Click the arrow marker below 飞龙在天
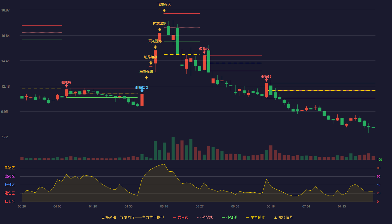This screenshot has width=392, height=224. 164,11
